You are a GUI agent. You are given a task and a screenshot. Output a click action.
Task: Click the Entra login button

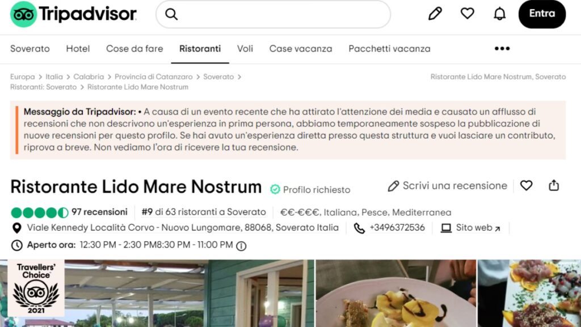542,14
